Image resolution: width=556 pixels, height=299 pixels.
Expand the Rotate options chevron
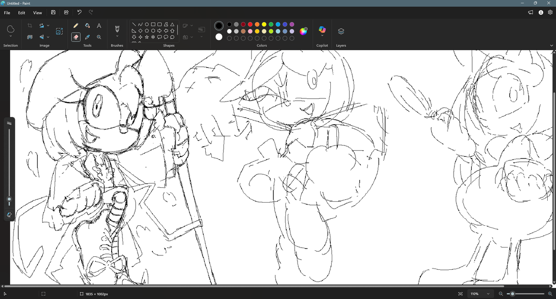[48, 25]
